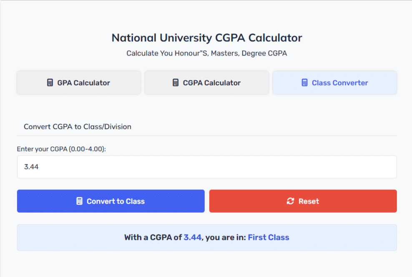Click the red Reset button

coord(303,201)
